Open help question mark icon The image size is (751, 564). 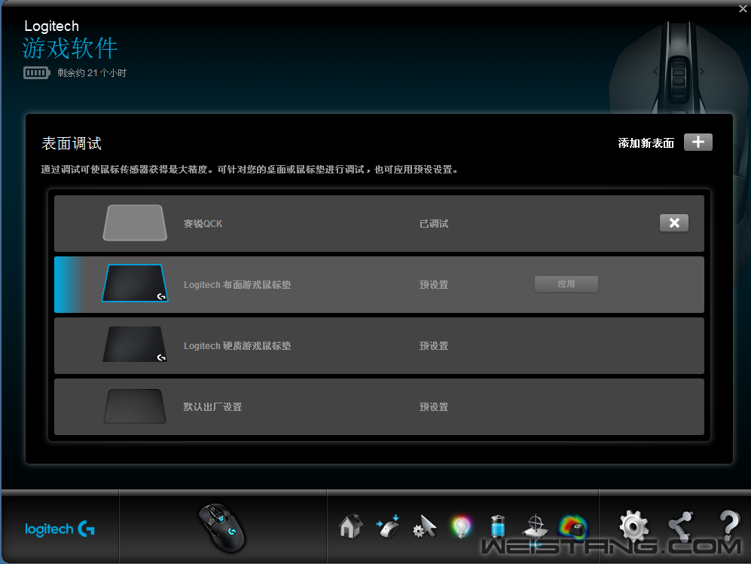[728, 526]
